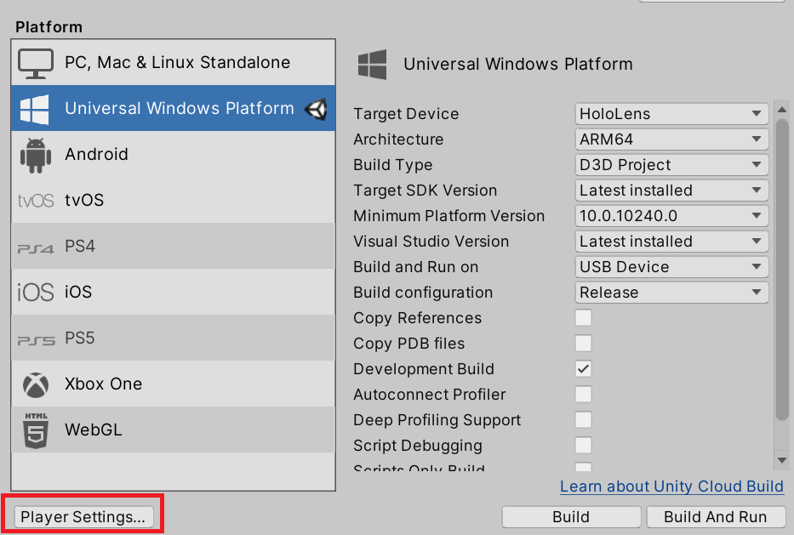Viewport: 794px width, 535px height.
Task: Select the Xbox One platform row
Action: click(173, 384)
